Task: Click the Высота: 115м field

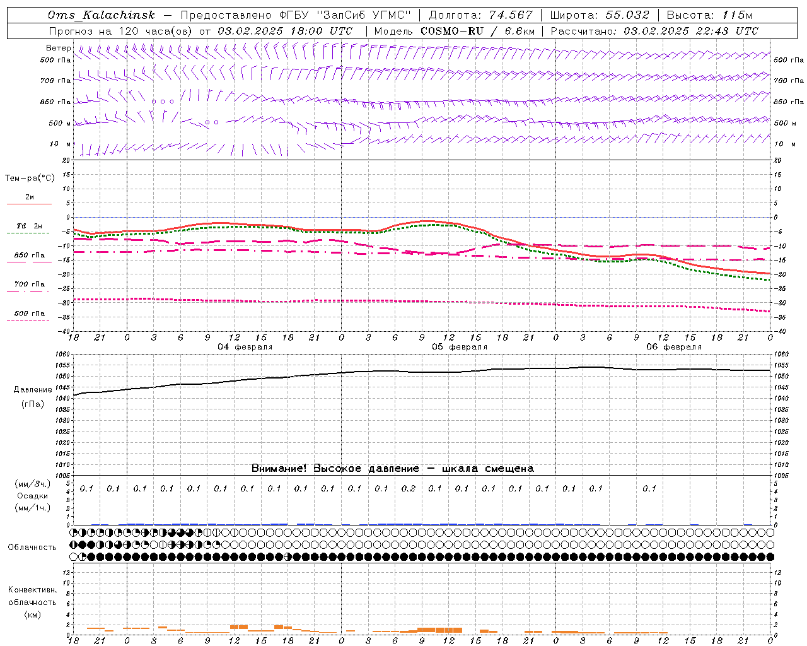Action: click(709, 15)
